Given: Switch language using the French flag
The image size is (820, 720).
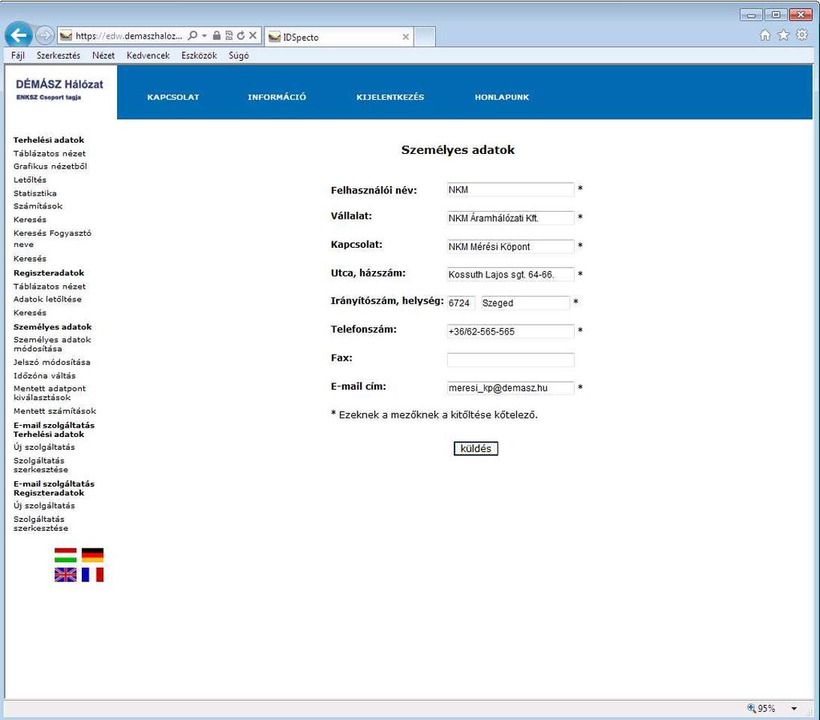Looking at the screenshot, I should [92, 575].
